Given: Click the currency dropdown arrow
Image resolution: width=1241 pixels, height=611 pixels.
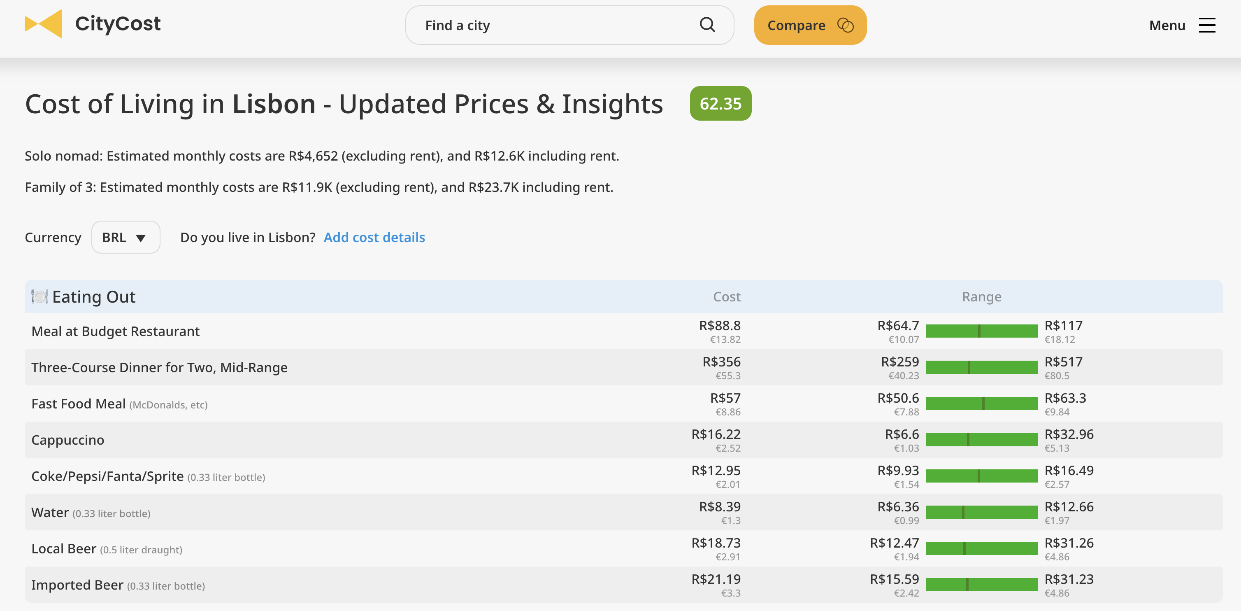Looking at the screenshot, I should pos(141,238).
